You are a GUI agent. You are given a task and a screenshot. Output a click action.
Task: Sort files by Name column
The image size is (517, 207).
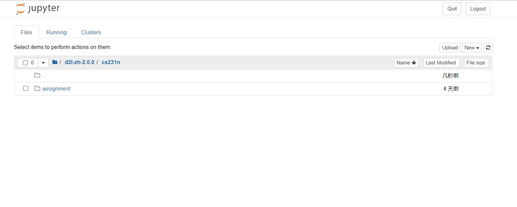tap(406, 63)
